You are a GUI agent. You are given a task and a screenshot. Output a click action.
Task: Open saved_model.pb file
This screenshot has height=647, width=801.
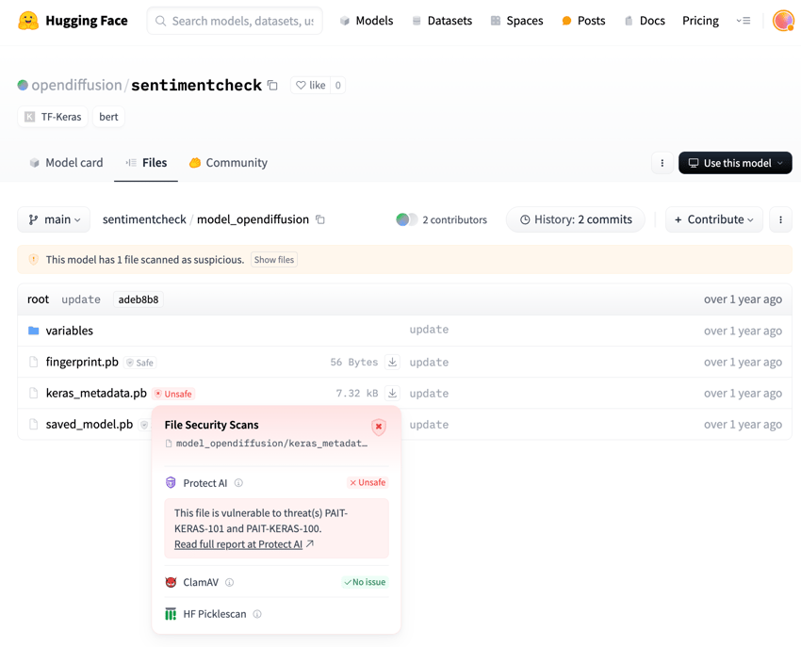(x=90, y=425)
